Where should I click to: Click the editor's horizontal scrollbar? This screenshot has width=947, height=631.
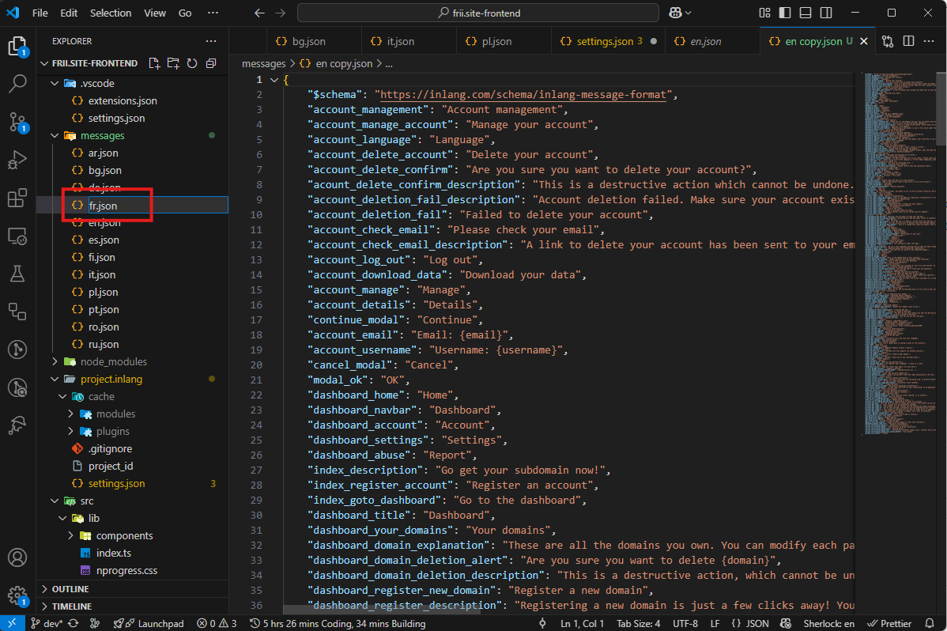pyautogui.click(x=382, y=610)
